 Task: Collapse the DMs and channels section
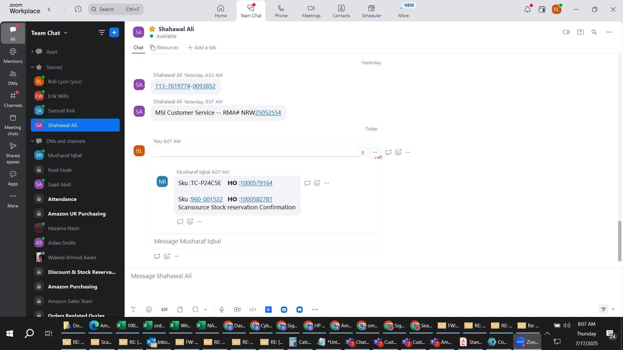32,141
